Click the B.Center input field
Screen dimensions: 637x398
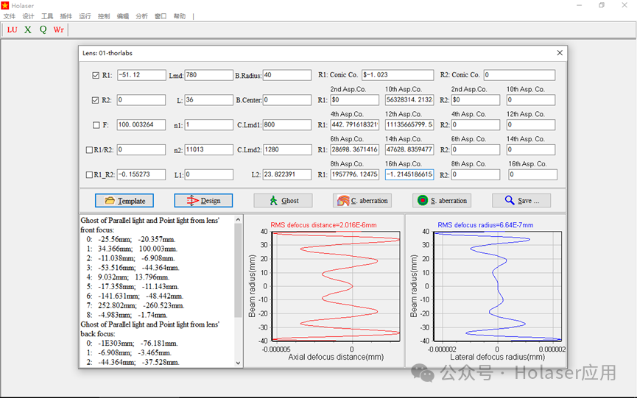287,100
